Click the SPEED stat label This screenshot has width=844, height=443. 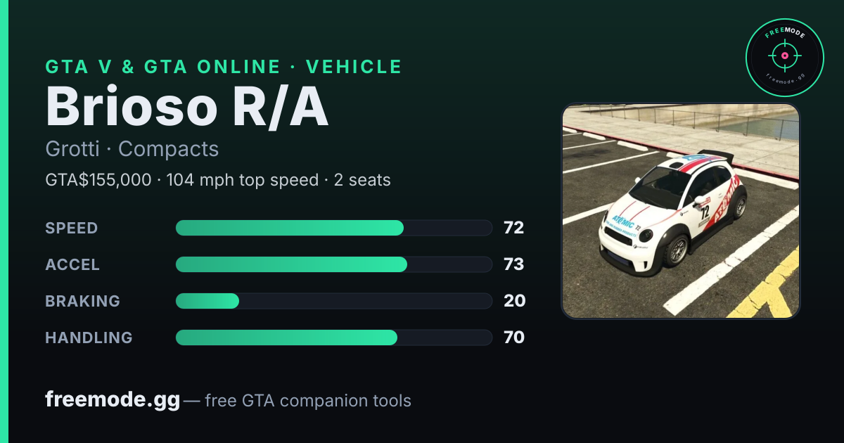72,228
